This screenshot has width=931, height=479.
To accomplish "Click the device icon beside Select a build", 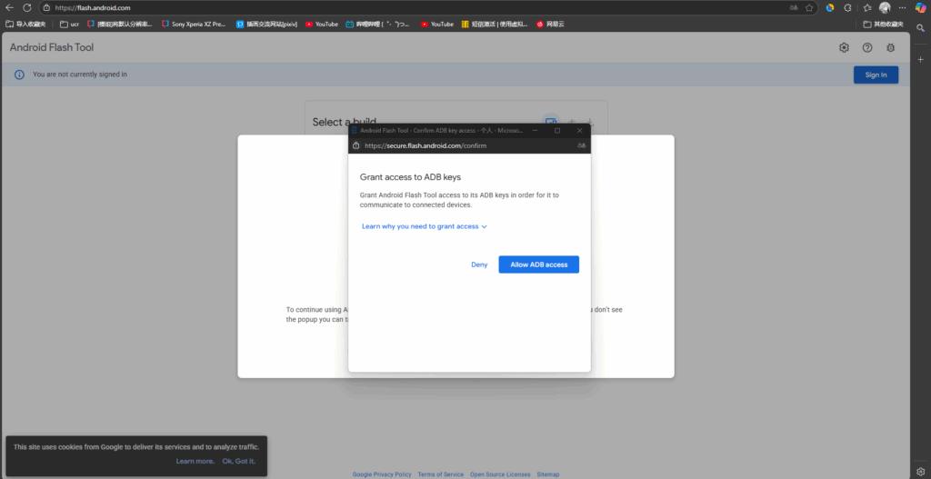I will pyautogui.click(x=551, y=120).
